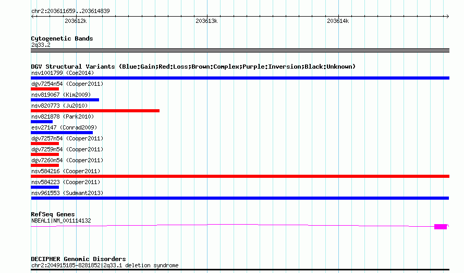
Task: Open the esv27147 (Conrad2009) label
Action: (64, 127)
